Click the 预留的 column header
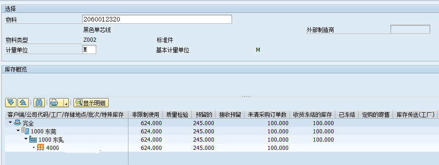The width and height of the screenshot is (439, 165). (204, 115)
